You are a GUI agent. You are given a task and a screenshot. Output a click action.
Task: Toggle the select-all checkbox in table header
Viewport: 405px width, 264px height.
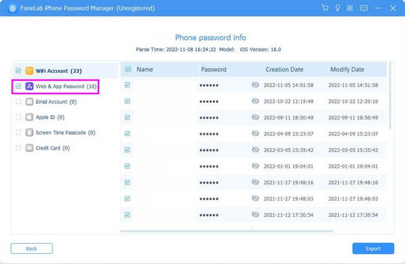(x=128, y=69)
